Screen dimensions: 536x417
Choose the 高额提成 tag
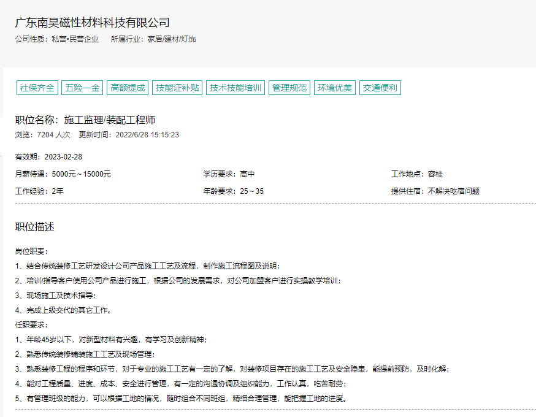pos(128,88)
